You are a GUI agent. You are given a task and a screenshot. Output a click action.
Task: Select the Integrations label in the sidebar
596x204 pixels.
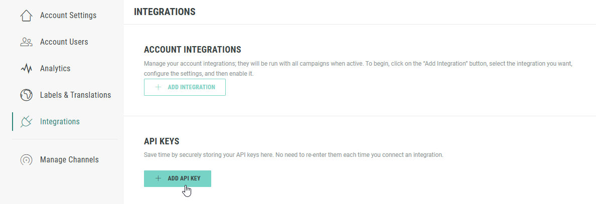pyautogui.click(x=60, y=122)
